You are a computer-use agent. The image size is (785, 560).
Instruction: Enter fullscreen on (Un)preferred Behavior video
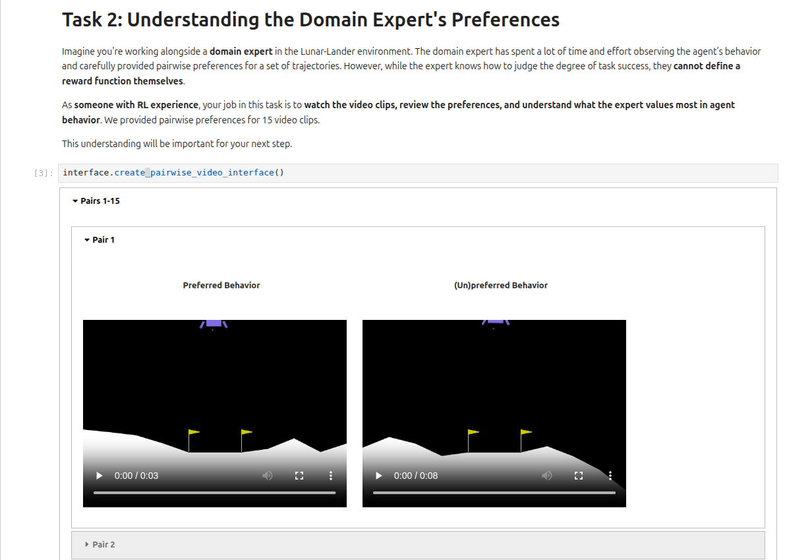tap(578, 476)
